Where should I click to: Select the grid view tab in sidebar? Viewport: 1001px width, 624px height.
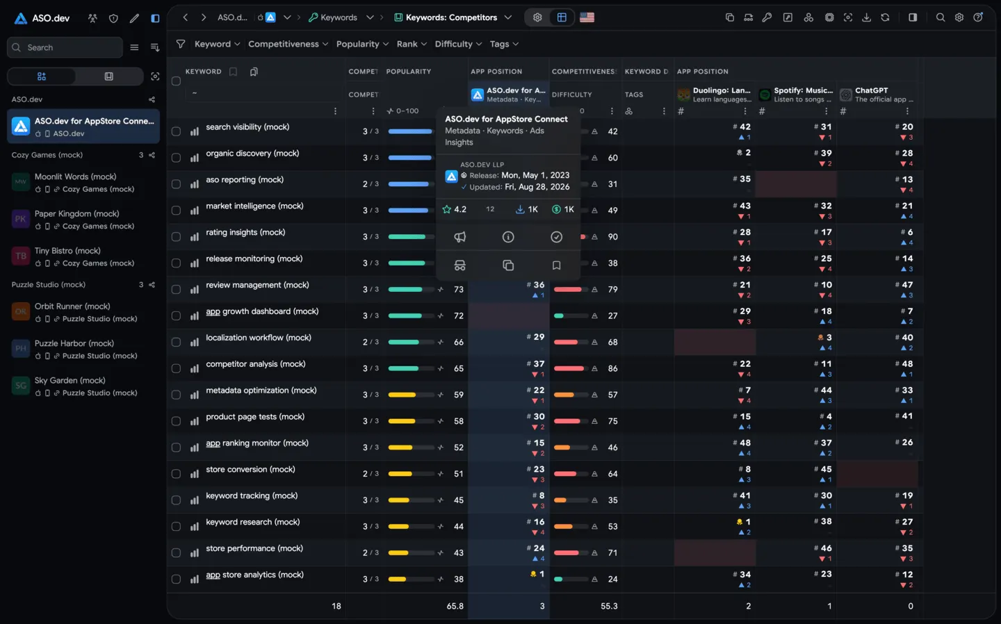[x=42, y=76]
